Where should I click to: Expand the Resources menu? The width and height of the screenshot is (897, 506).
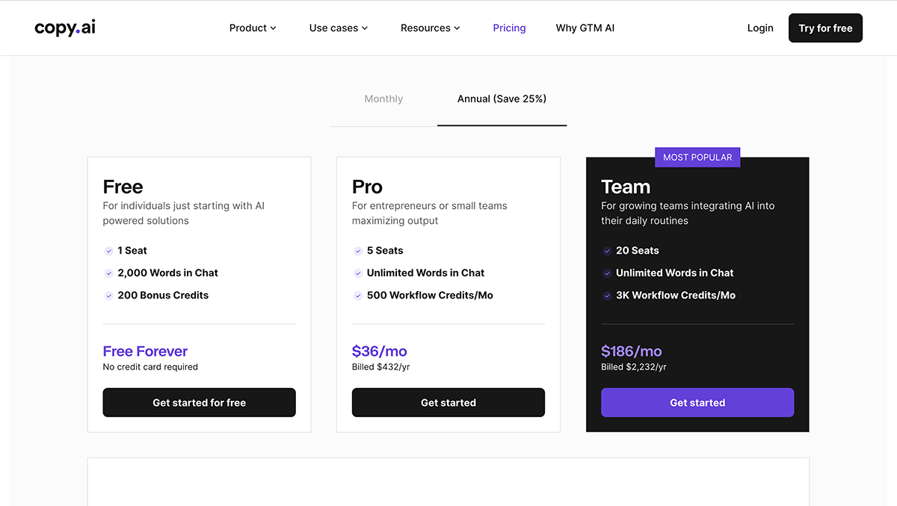(431, 28)
